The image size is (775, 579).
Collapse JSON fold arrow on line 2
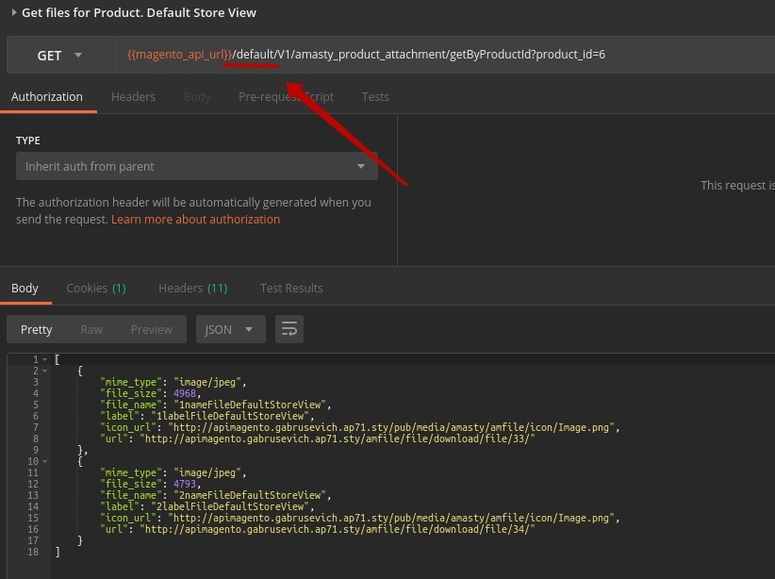(44, 371)
